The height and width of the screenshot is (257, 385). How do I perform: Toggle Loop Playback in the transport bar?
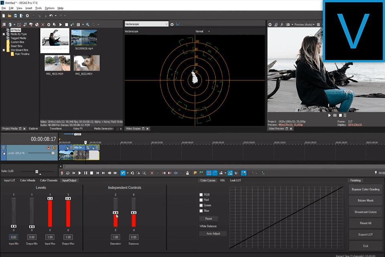click(x=68, y=173)
